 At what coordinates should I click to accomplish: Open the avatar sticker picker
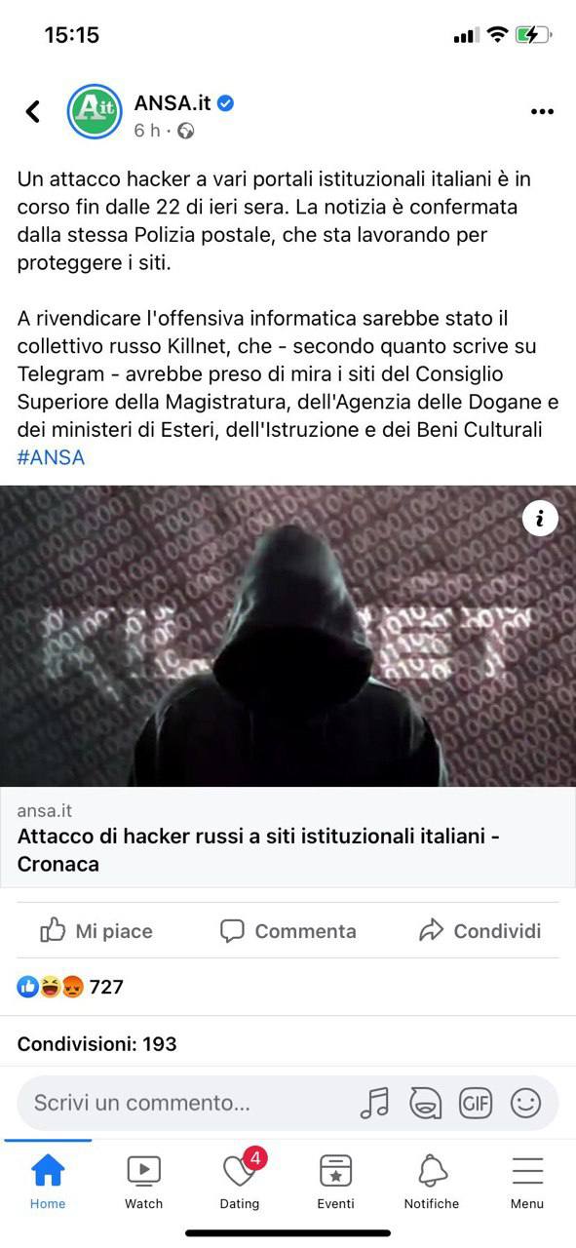tap(425, 1103)
